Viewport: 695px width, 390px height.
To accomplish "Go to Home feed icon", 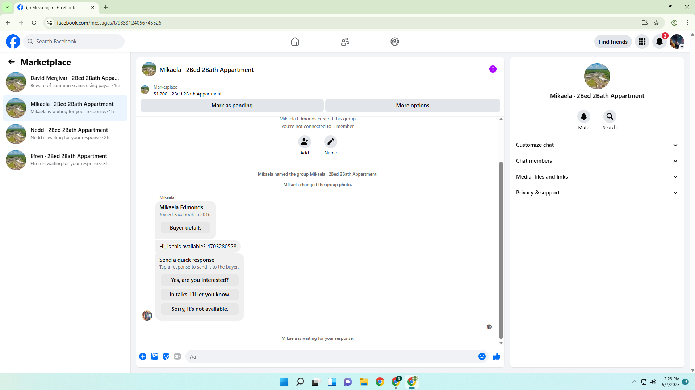I will pos(295,42).
